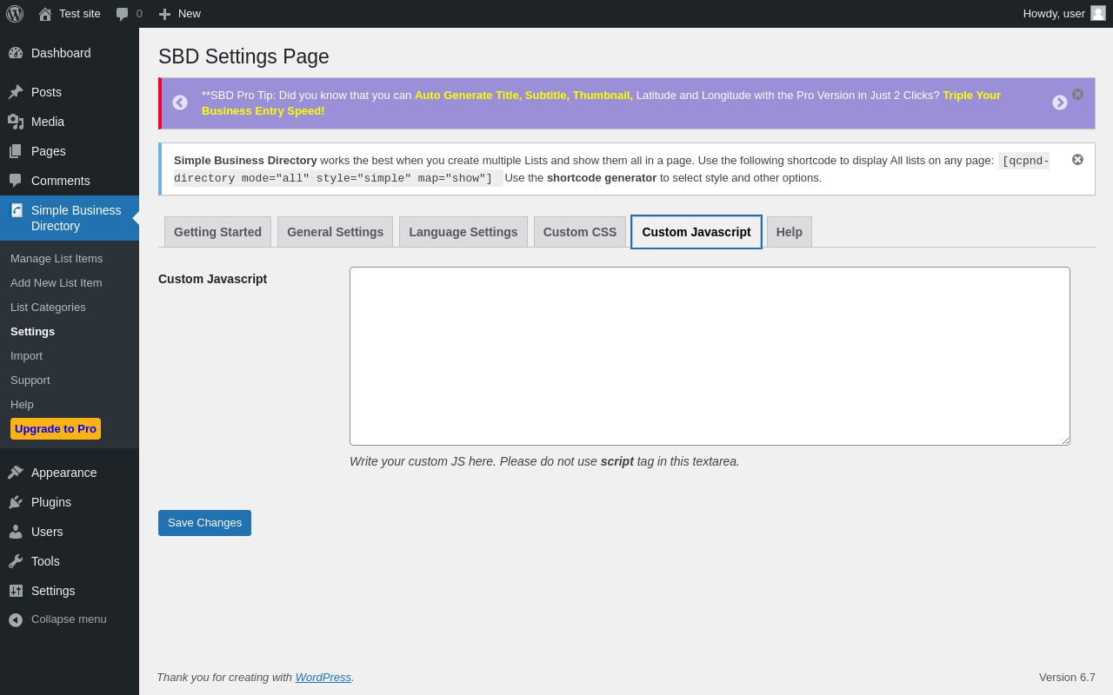Open the Plugins menu label
This screenshot has height=695, width=1113.
click(x=51, y=502)
